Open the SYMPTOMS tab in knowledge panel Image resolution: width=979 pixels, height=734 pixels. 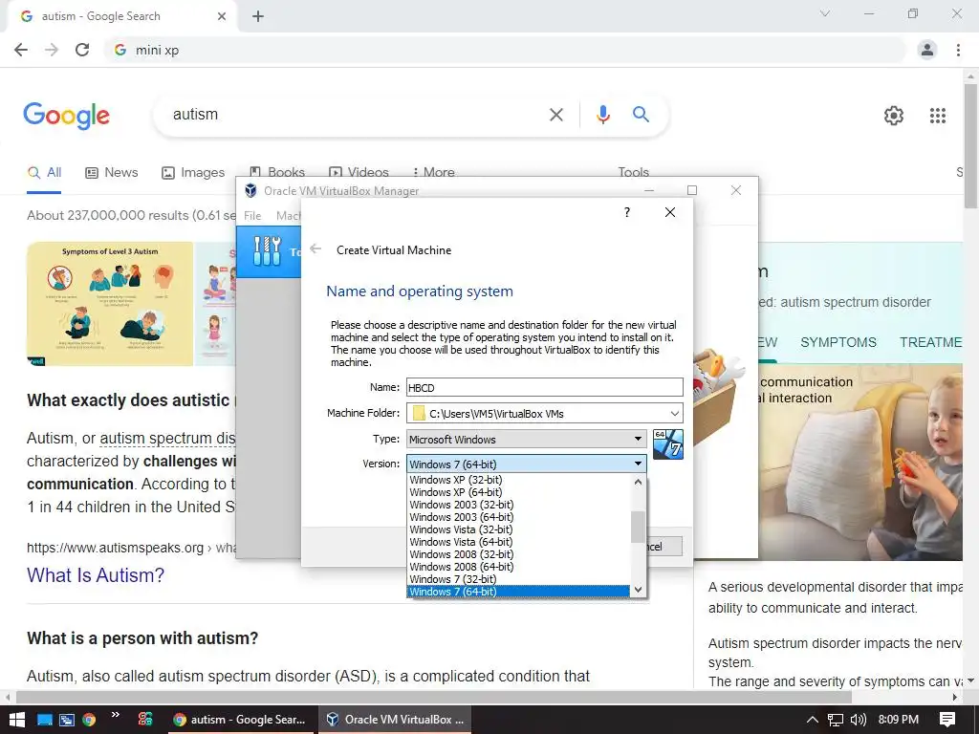[x=838, y=342]
